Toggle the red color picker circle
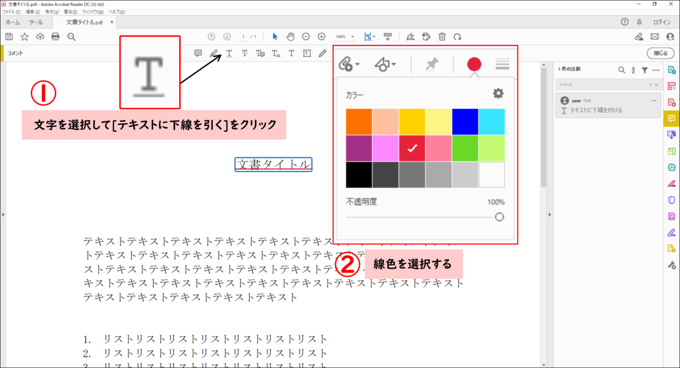Image resolution: width=680 pixels, height=368 pixels. (474, 64)
